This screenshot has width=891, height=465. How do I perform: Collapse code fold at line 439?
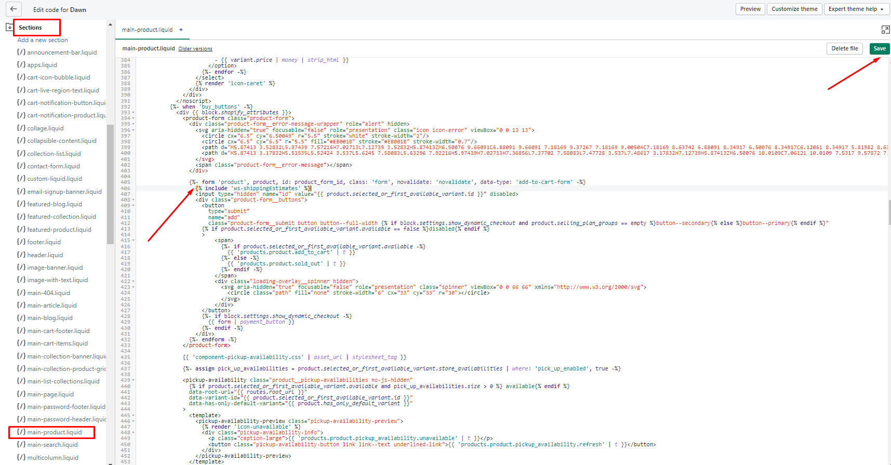(134, 380)
